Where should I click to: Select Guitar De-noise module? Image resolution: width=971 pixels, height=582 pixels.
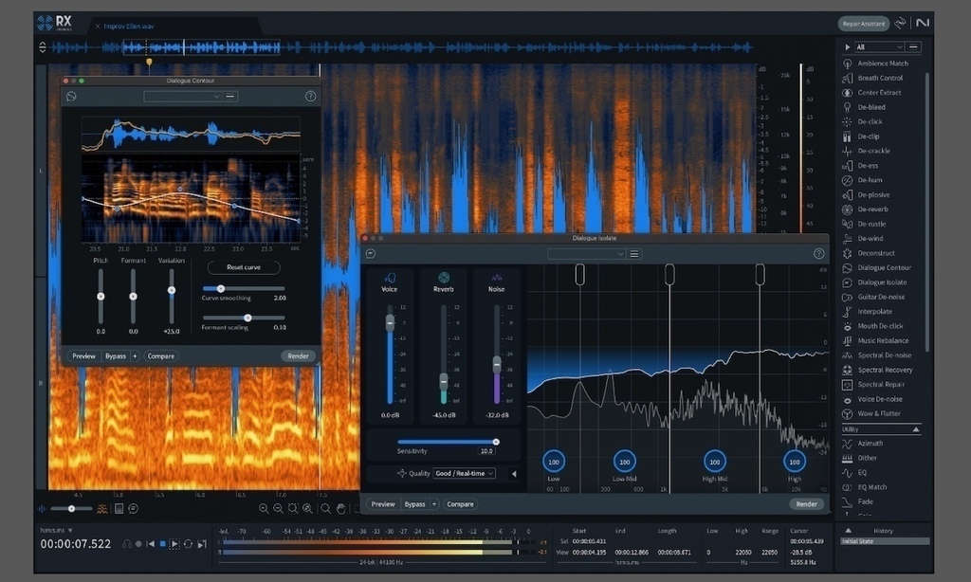click(x=873, y=297)
